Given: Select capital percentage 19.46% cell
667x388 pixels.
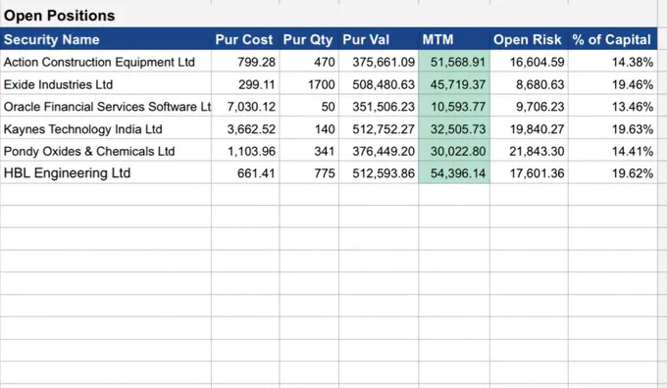Looking at the screenshot, I should tap(612, 84).
